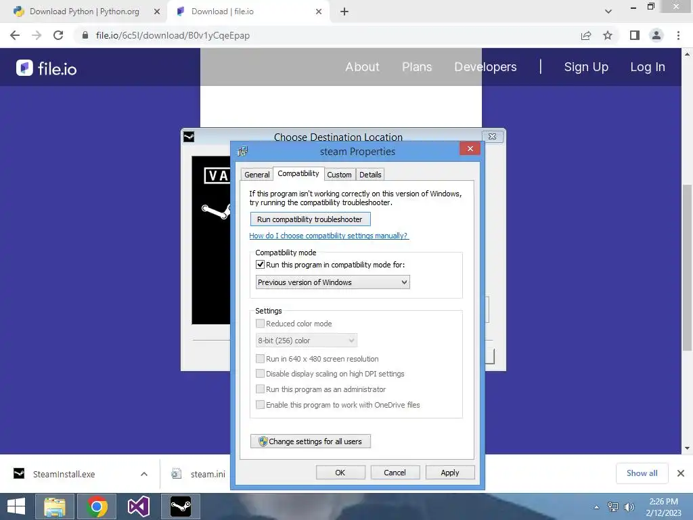Switch to the General tab

(x=256, y=174)
